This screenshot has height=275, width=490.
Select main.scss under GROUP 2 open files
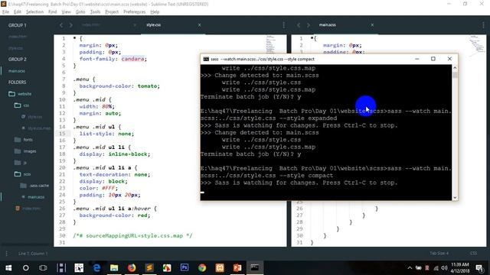pos(17,71)
